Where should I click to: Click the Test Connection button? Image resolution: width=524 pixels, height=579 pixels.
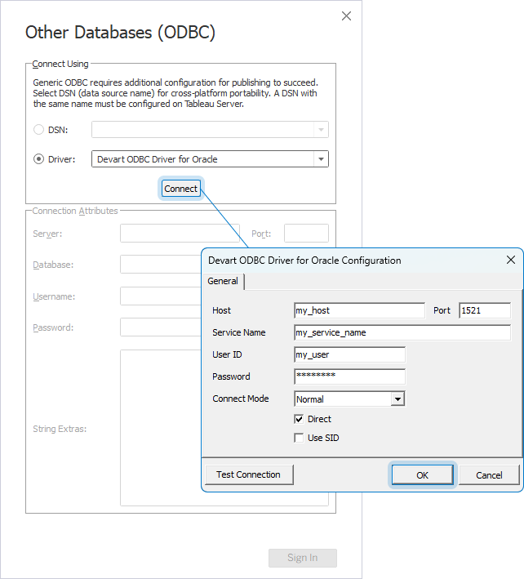pos(249,474)
